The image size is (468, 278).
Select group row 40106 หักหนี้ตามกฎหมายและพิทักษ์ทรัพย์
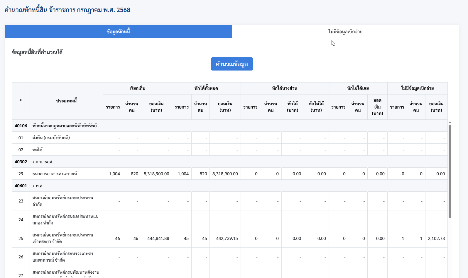(230, 126)
